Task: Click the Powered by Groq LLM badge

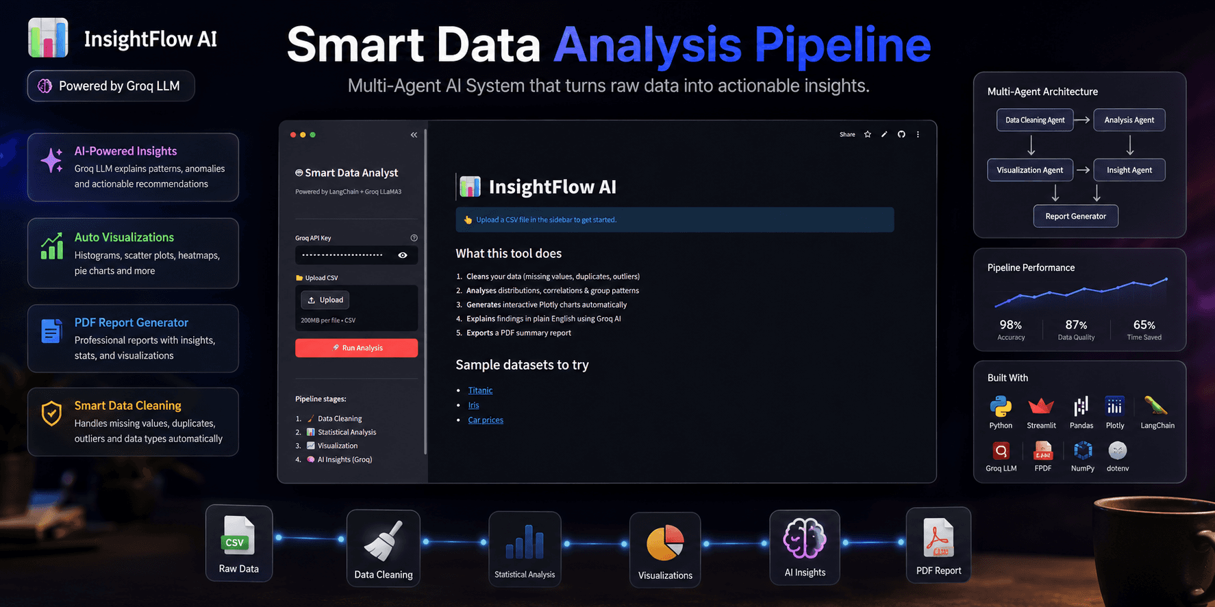Action: (111, 86)
